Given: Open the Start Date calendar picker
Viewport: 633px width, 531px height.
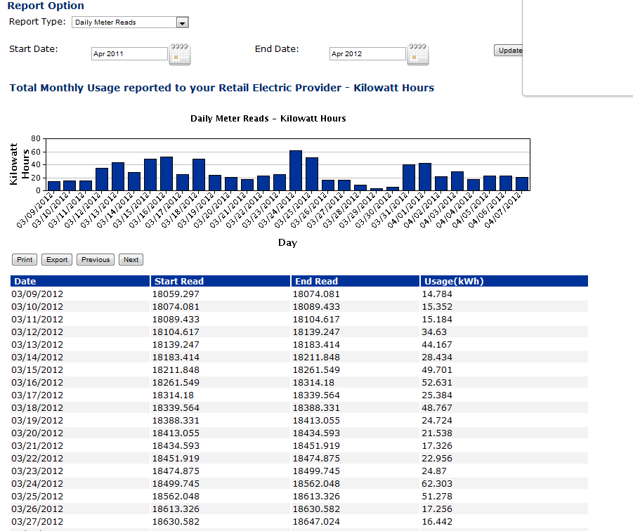Looking at the screenshot, I should click(180, 54).
